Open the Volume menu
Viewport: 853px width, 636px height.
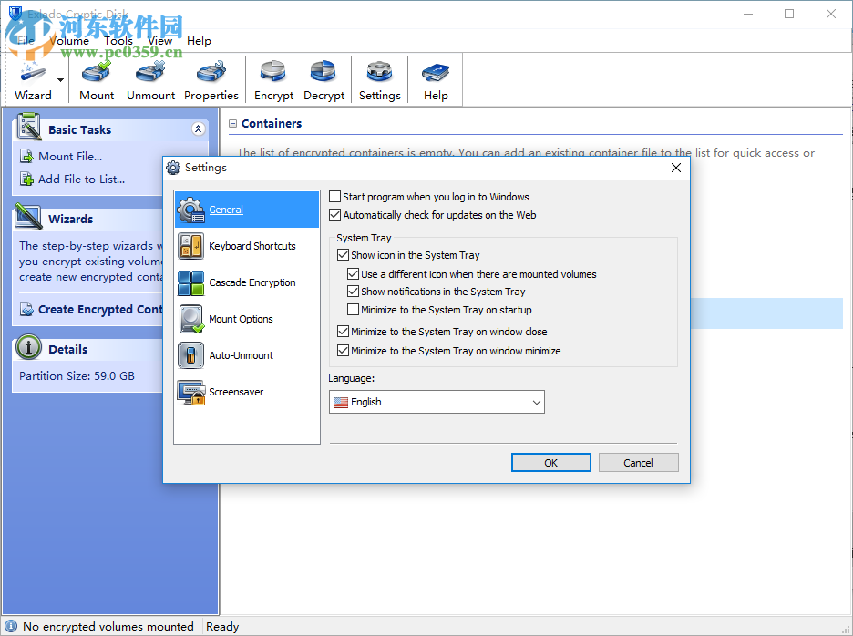click(69, 41)
